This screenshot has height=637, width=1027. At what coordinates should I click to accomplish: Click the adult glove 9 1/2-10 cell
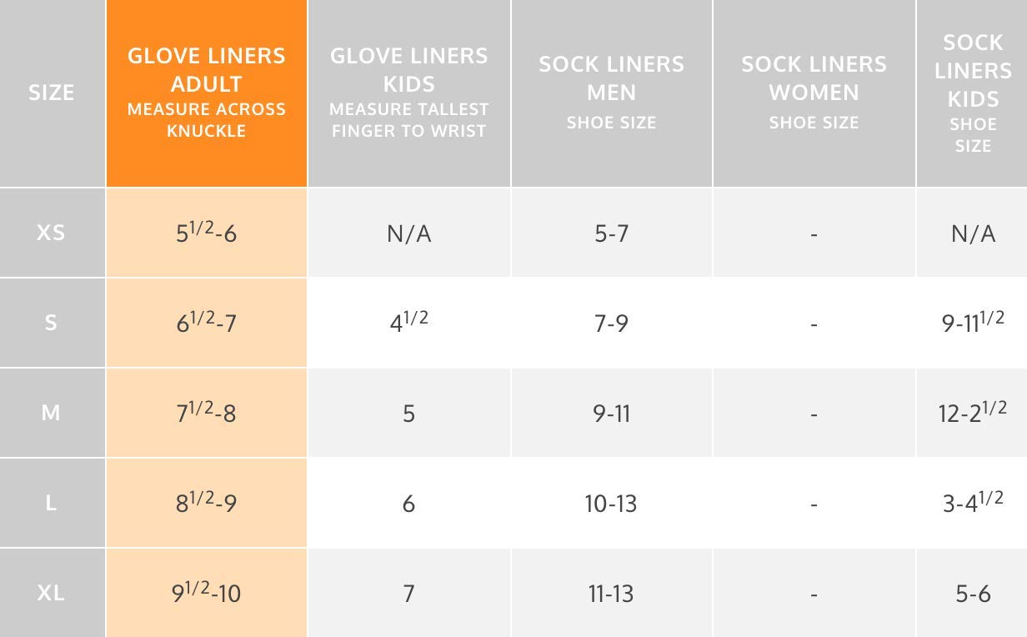coord(206,593)
